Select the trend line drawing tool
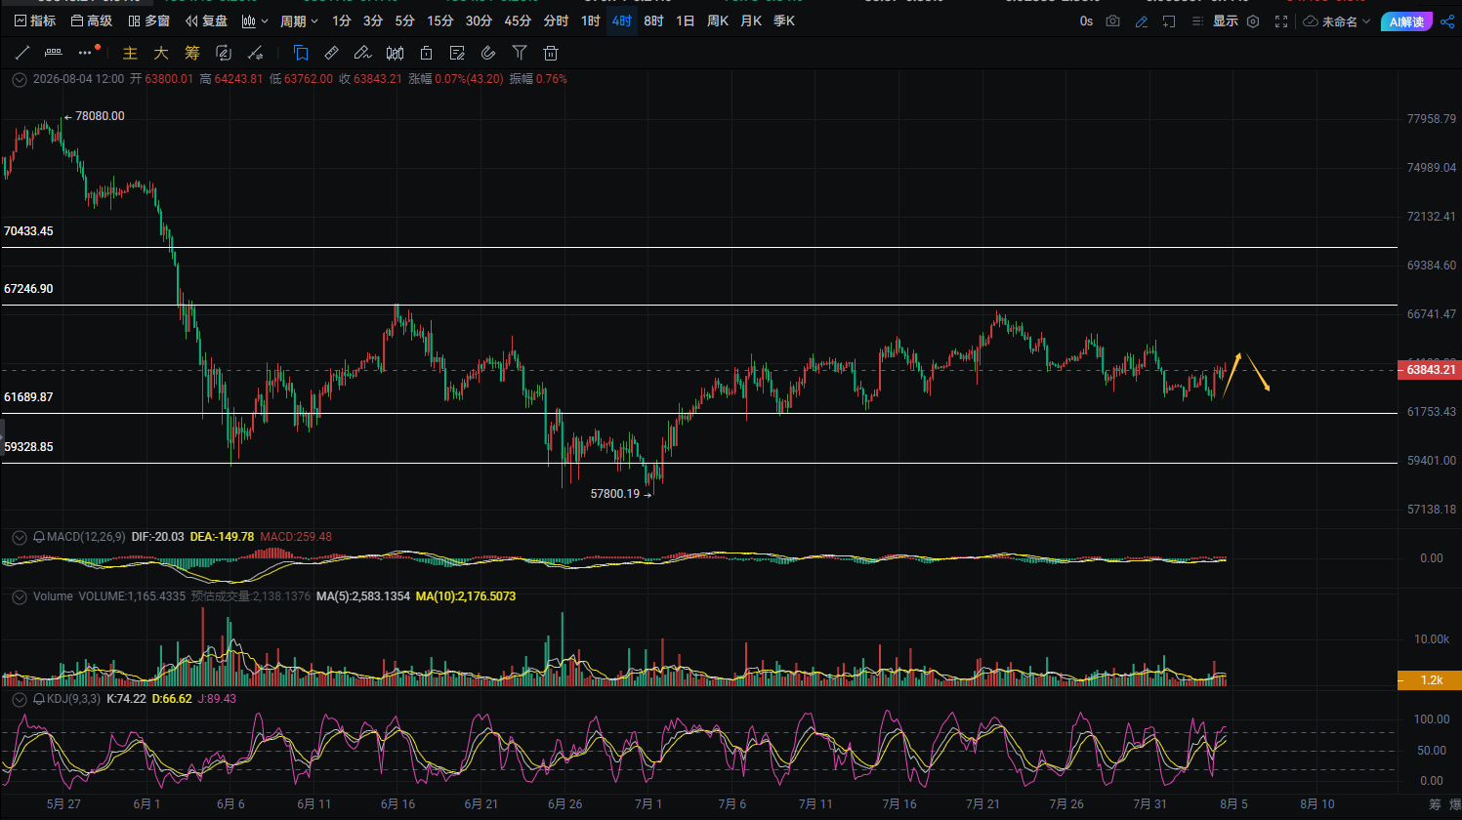Image resolution: width=1462 pixels, height=820 pixels. pyautogui.click(x=22, y=53)
